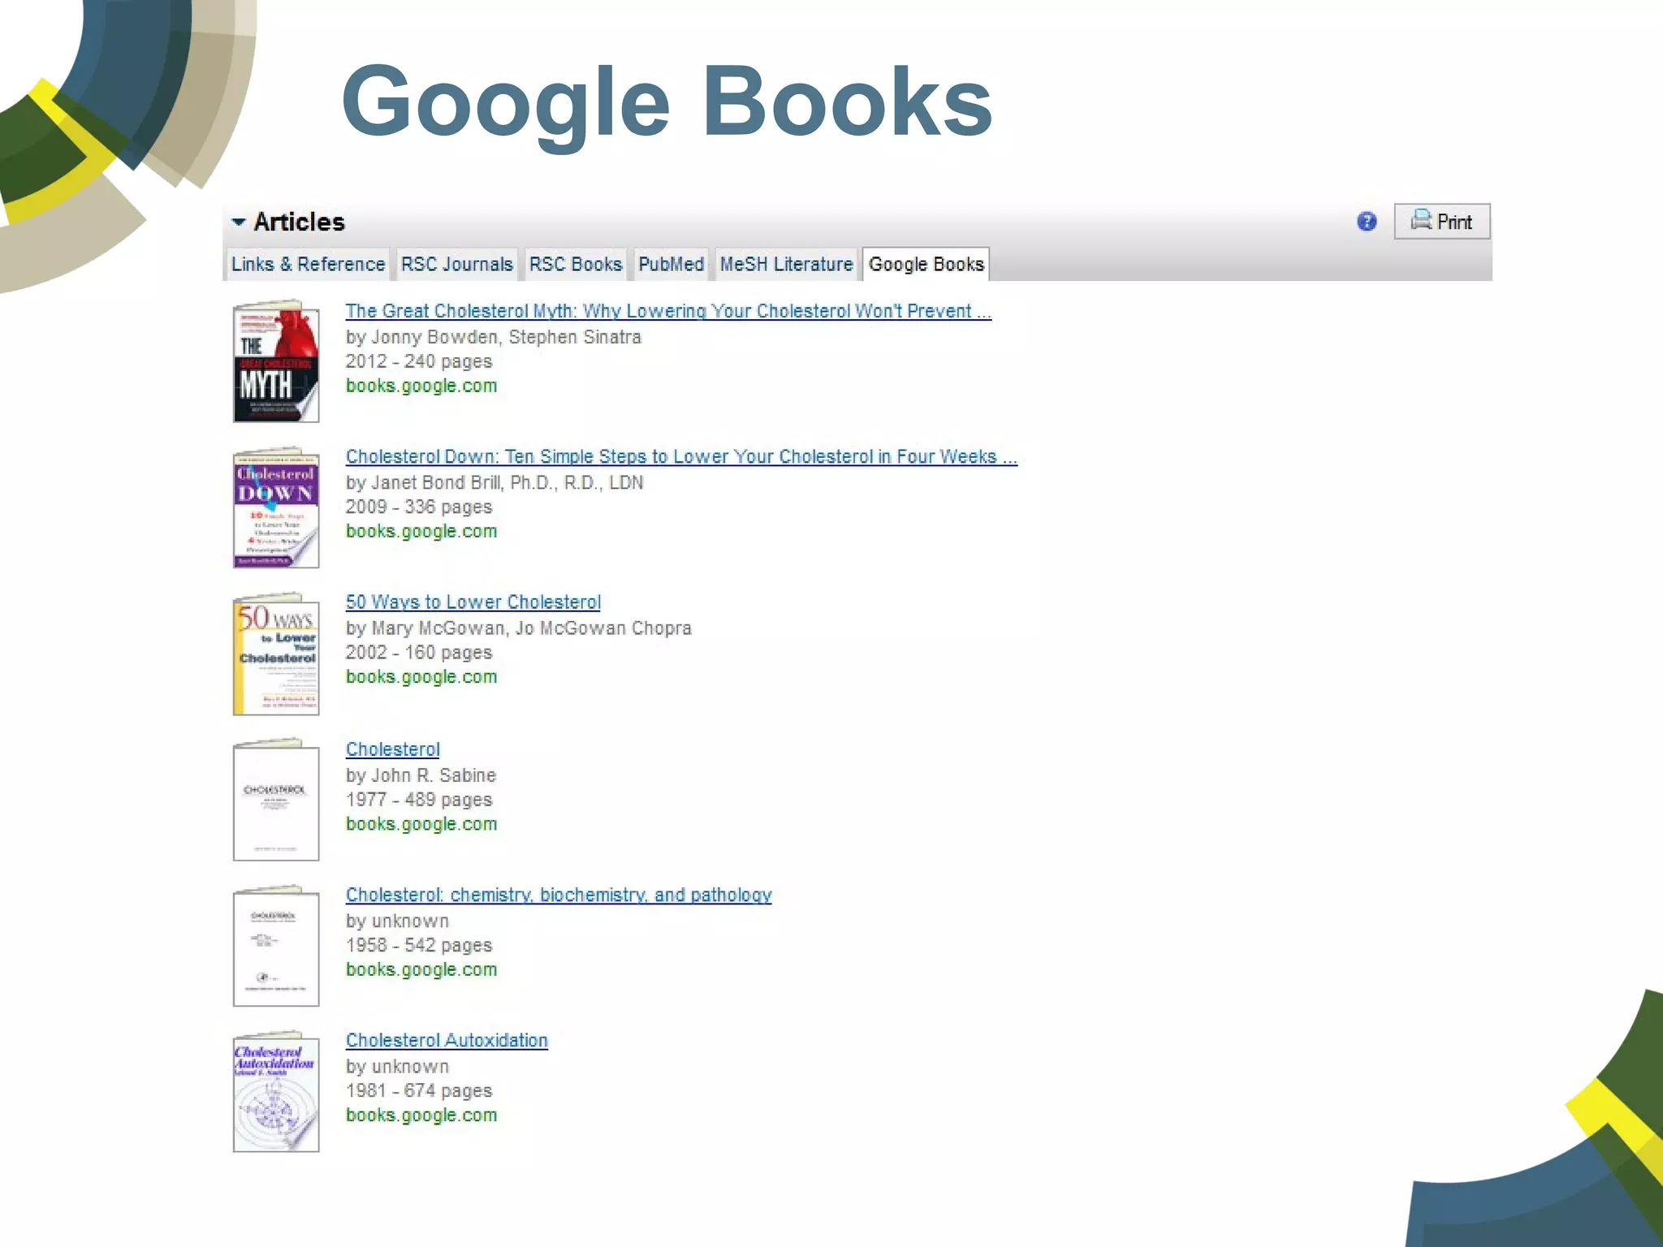Select the MeSH Literature tab
The image size is (1663, 1247).
[x=786, y=264]
